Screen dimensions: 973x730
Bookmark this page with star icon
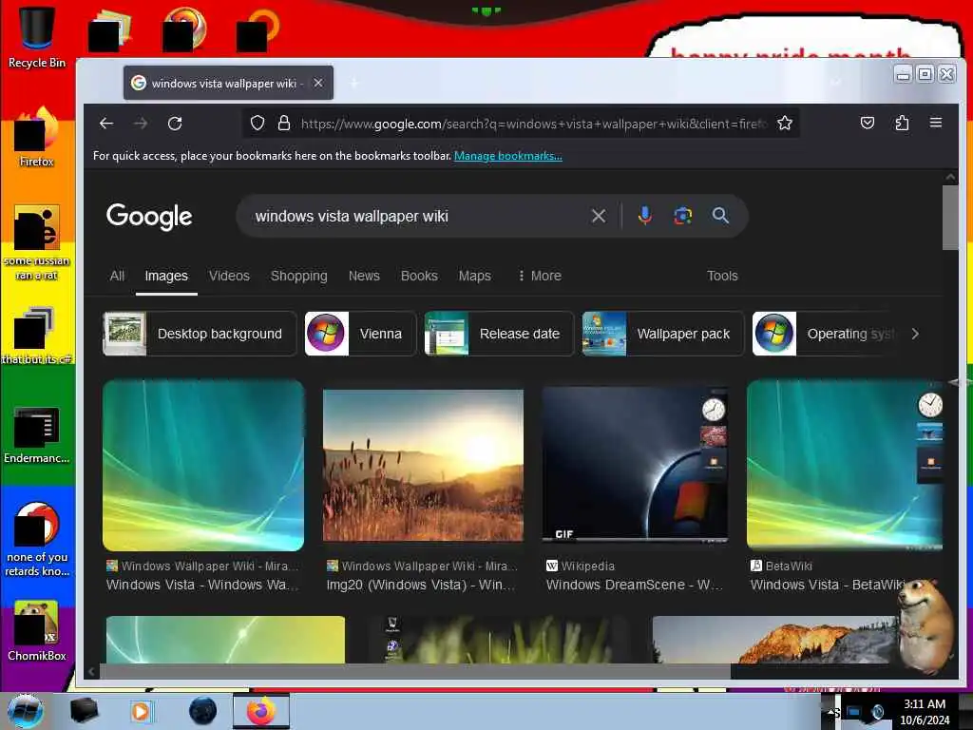784,123
